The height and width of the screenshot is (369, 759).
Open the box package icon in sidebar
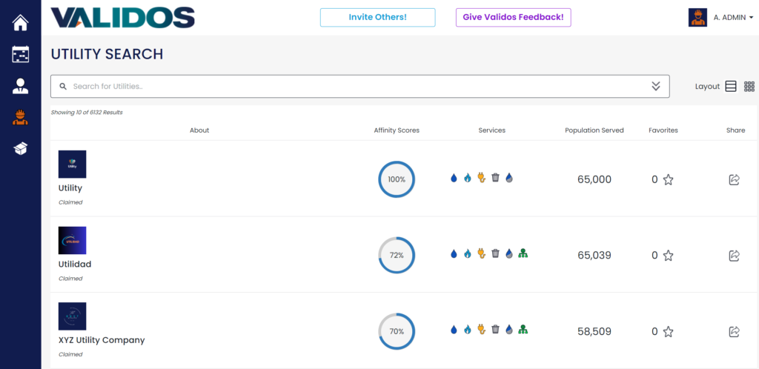pyautogui.click(x=20, y=148)
